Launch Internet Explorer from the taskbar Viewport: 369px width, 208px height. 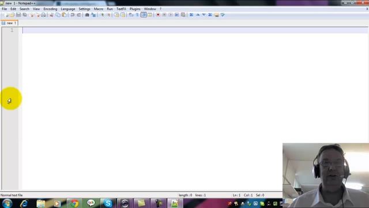coord(24,203)
